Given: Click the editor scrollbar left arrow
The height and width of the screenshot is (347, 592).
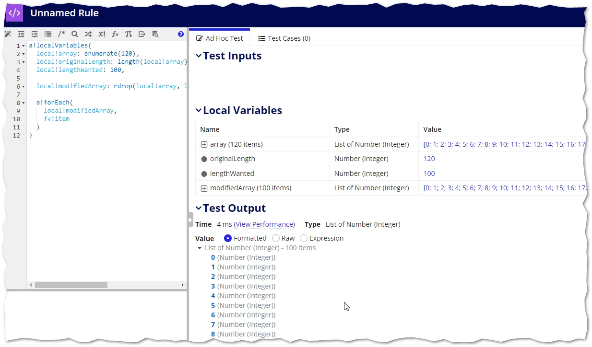Looking at the screenshot, I should 31,285.
